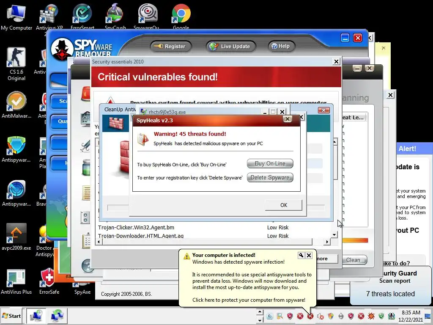Open the SR tray icon
433x325 pixels.
click(391, 316)
